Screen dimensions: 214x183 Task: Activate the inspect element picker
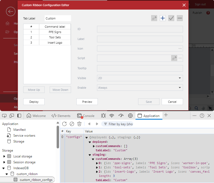[4, 116]
